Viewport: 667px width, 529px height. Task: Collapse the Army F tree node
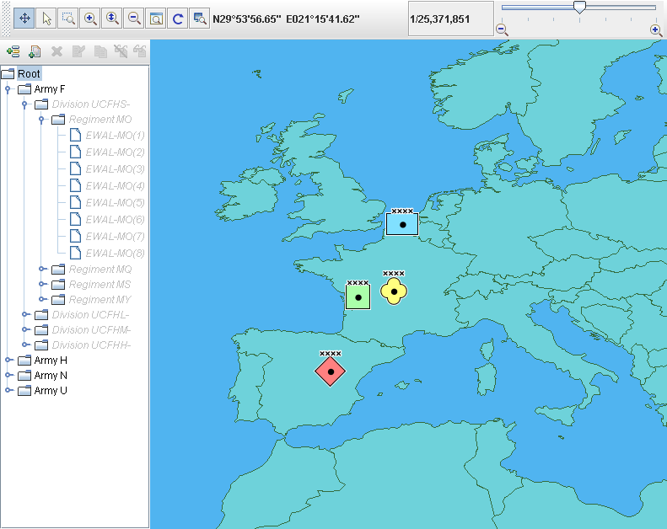(x=8, y=89)
